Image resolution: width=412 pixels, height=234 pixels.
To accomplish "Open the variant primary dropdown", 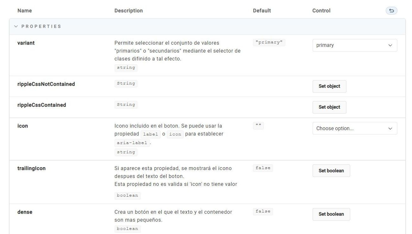I will pyautogui.click(x=355, y=45).
